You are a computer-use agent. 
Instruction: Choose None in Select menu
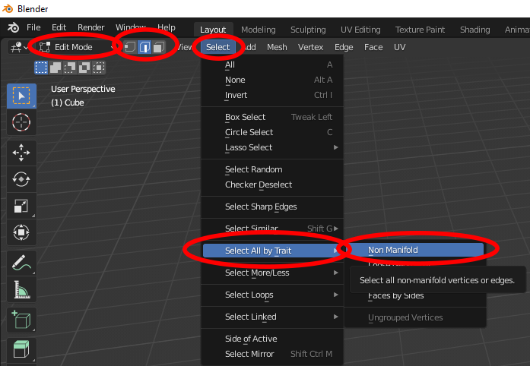pos(272,80)
